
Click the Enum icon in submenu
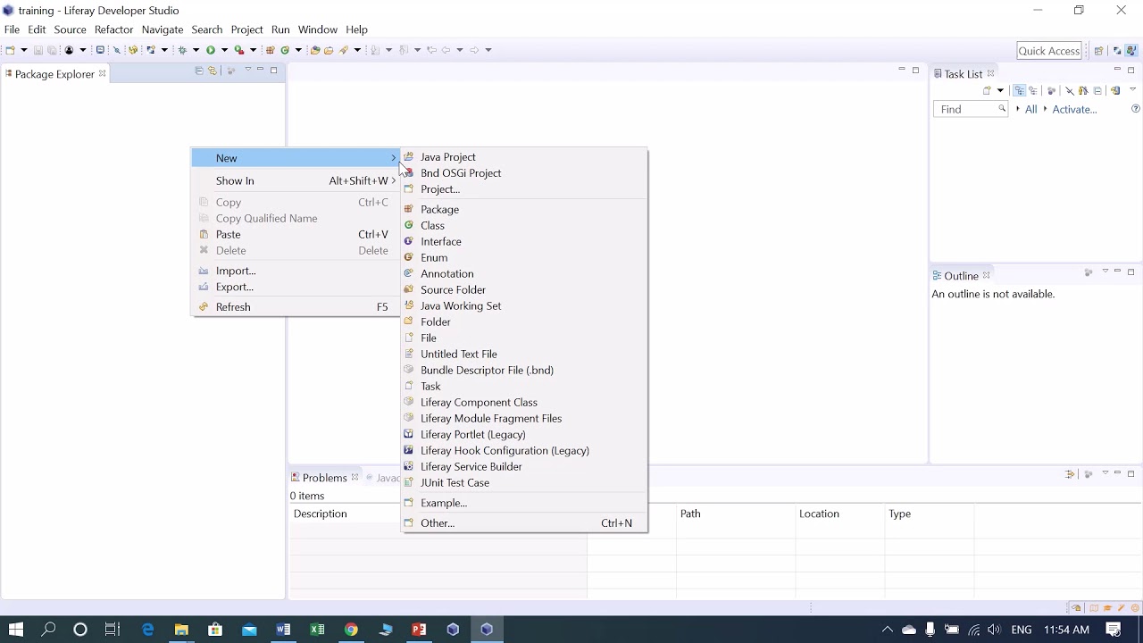click(x=409, y=257)
